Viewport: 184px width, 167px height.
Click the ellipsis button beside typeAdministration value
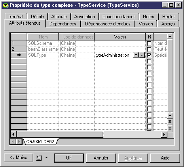[x=142, y=55]
